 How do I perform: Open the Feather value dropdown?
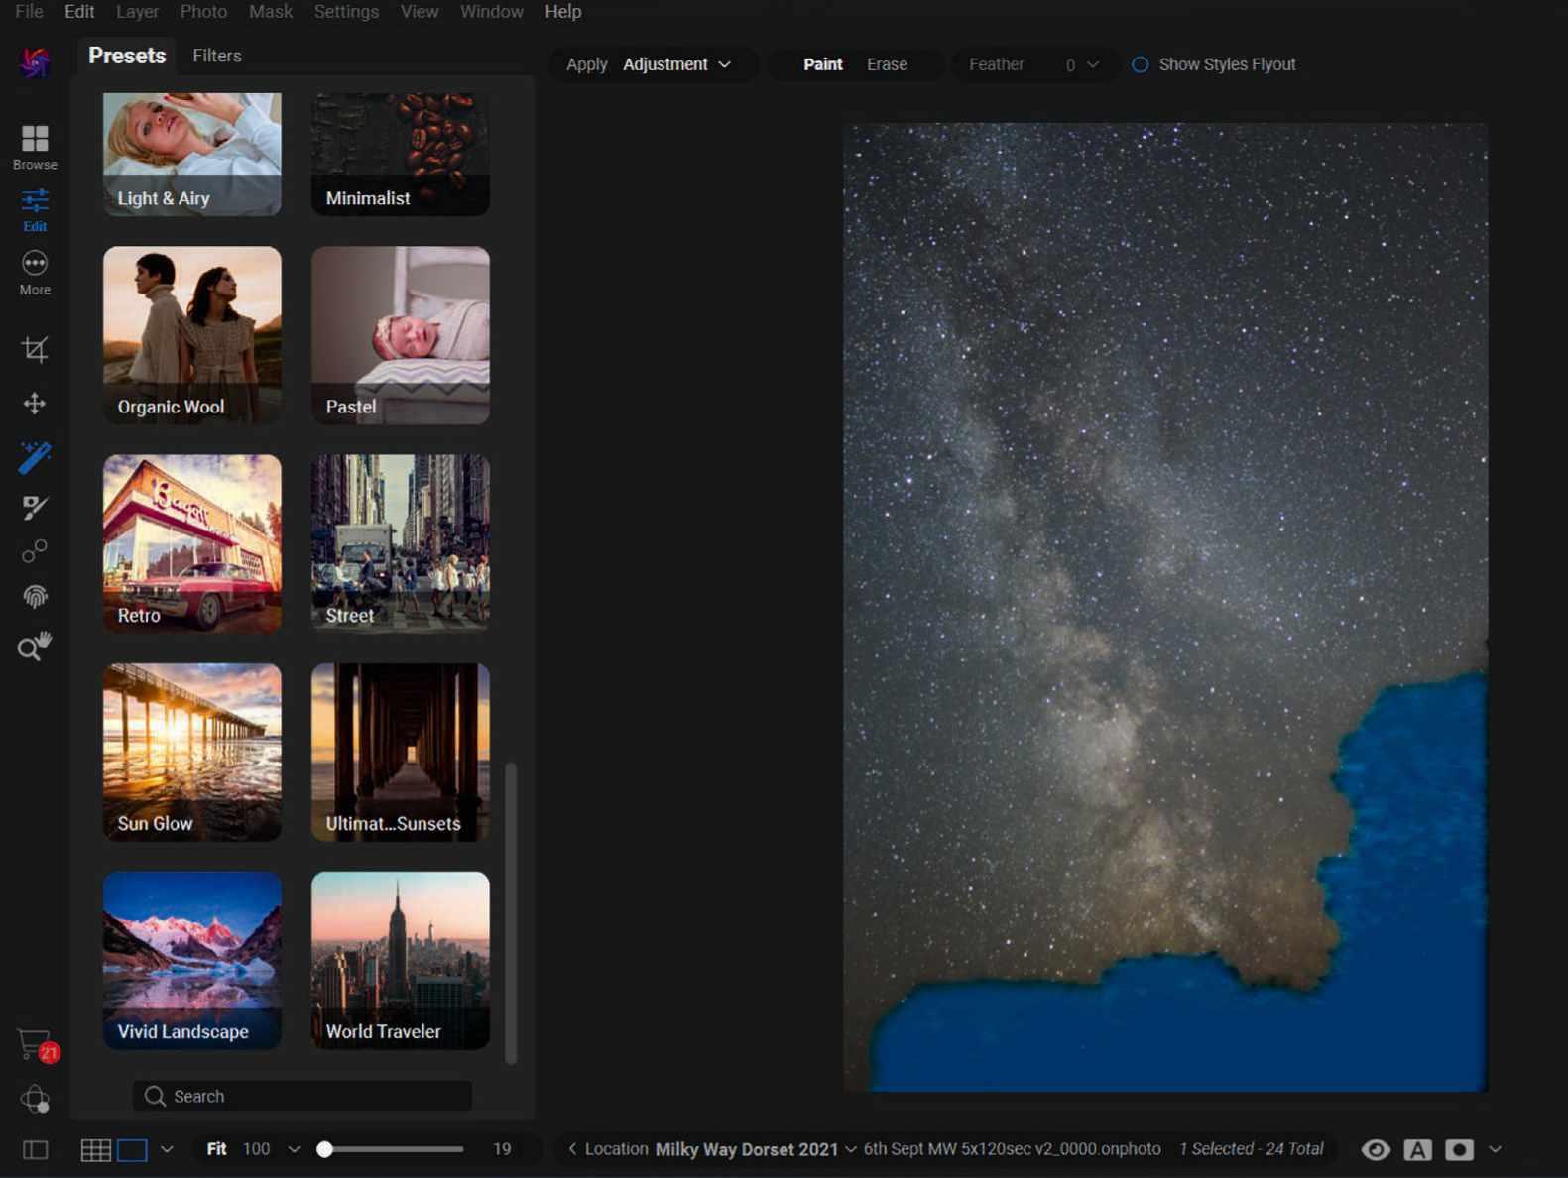coord(1082,64)
